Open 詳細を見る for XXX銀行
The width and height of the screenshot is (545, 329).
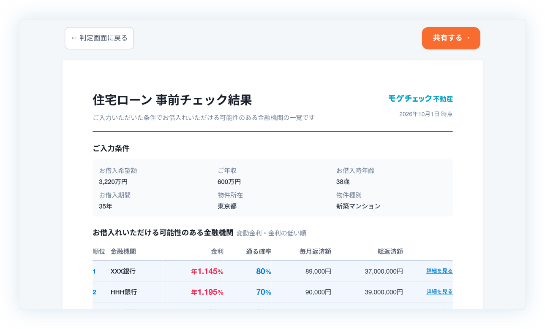tap(439, 271)
